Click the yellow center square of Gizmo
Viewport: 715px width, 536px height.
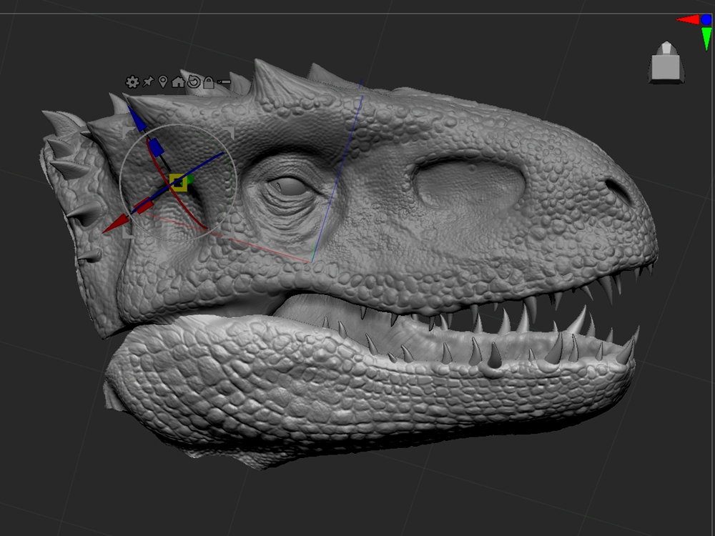coord(178,183)
